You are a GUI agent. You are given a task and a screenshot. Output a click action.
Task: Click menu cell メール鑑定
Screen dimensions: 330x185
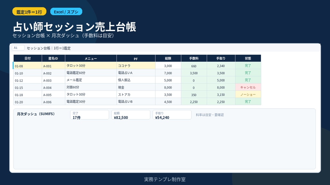click(91, 80)
